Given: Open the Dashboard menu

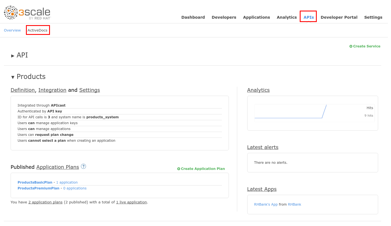Looking at the screenshot, I should point(193,17).
